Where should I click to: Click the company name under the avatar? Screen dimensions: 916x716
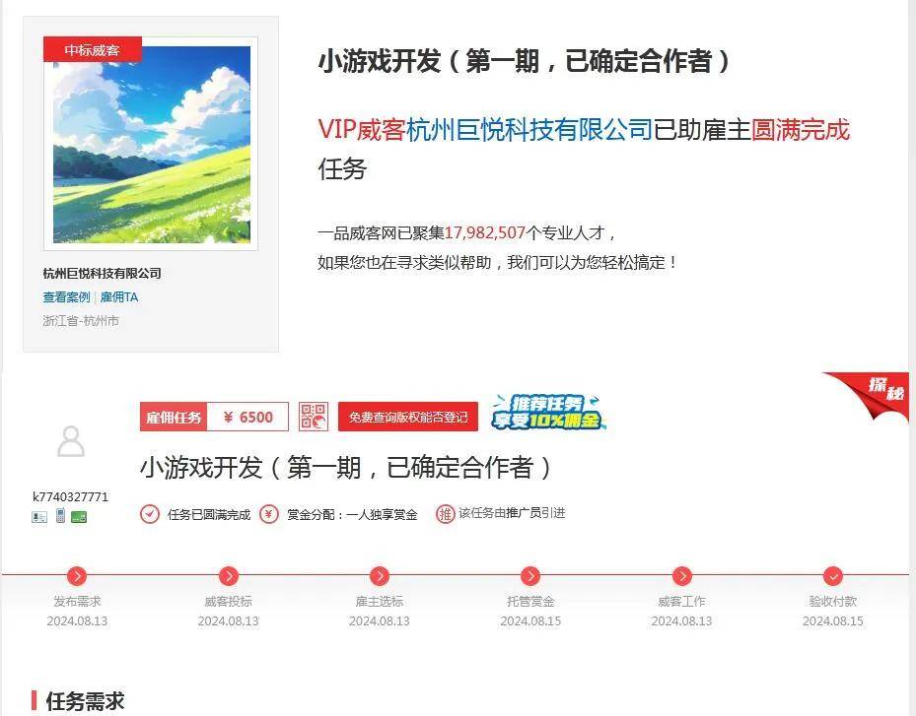[103, 273]
